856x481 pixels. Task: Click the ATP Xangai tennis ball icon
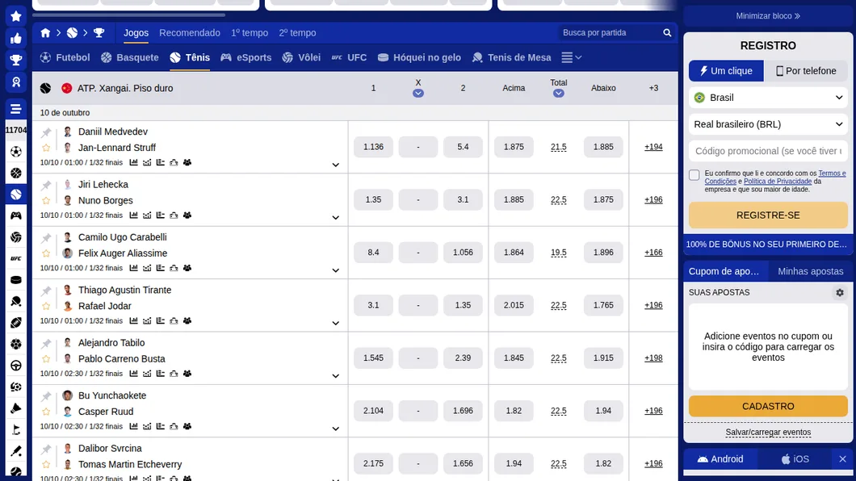click(x=45, y=88)
